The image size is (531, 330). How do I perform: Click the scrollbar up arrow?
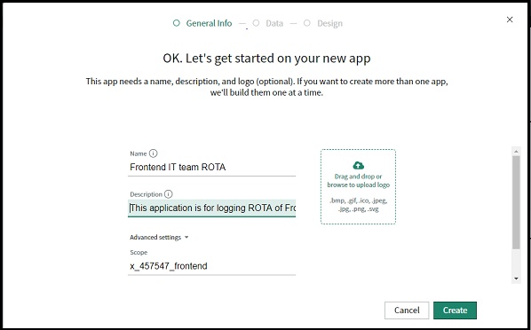click(x=516, y=152)
